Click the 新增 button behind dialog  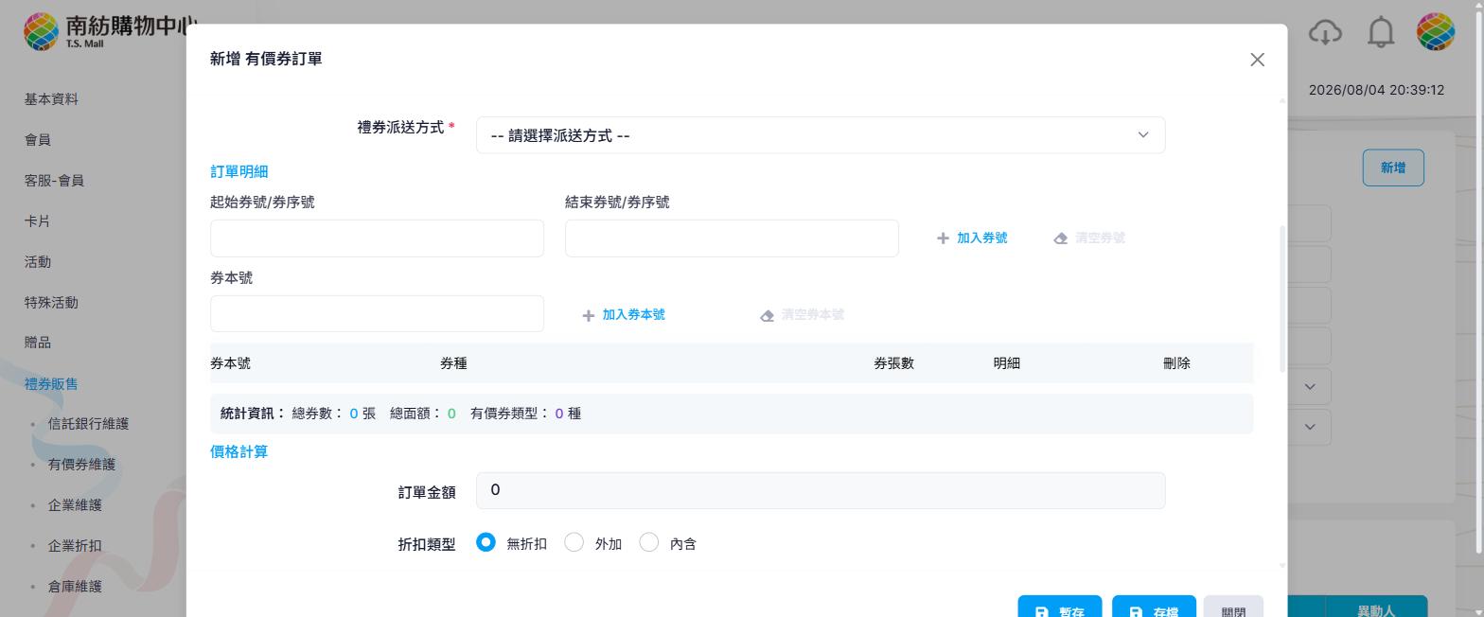pyautogui.click(x=1393, y=167)
